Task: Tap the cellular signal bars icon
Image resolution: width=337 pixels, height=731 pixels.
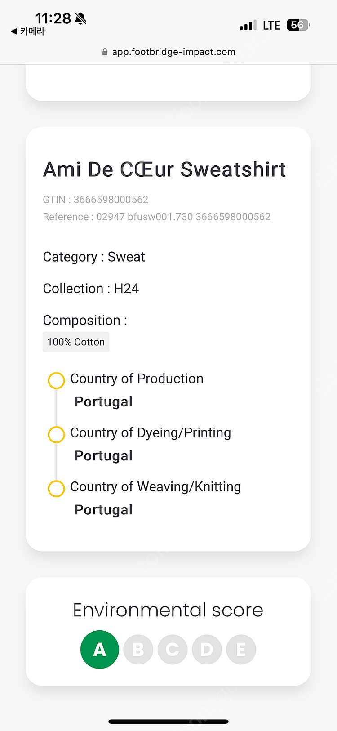Action: (248, 25)
